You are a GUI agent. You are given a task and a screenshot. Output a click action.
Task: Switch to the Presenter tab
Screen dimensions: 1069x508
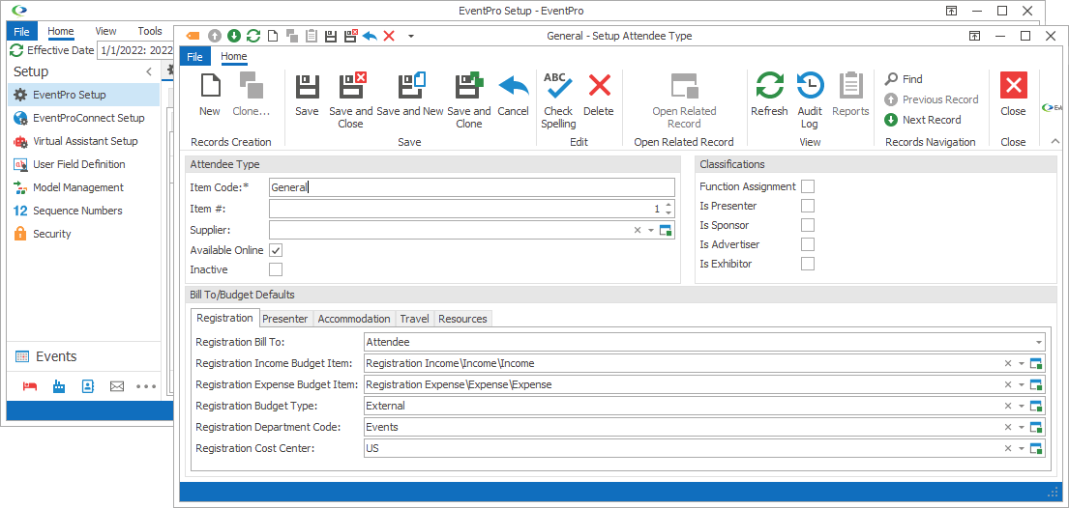(x=285, y=319)
